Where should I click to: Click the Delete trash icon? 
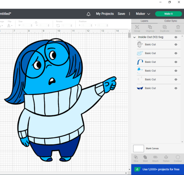pos(178,27)
